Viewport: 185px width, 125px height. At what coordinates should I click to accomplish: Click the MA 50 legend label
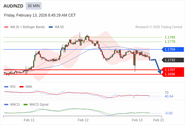point(59,27)
